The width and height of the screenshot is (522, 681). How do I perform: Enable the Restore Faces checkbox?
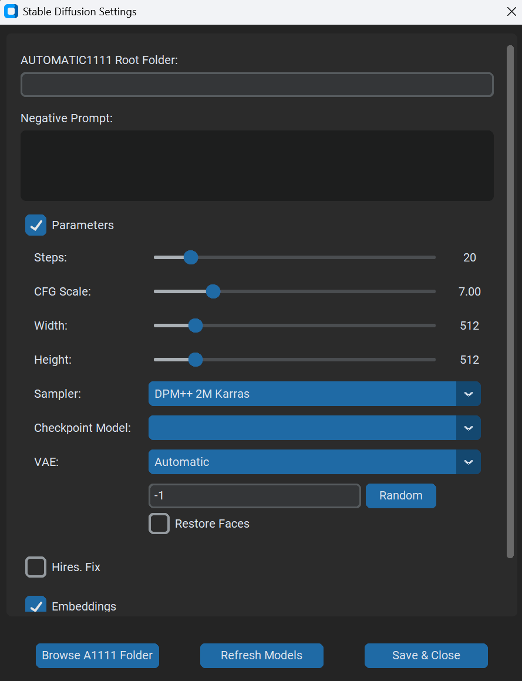click(159, 524)
